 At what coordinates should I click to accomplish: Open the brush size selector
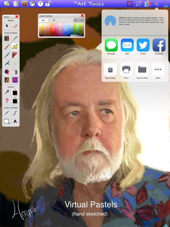click(x=40, y=4)
